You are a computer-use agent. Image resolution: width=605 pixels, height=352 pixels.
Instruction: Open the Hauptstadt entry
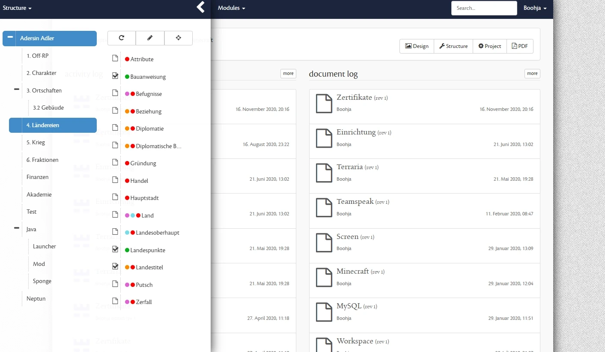pos(145,198)
